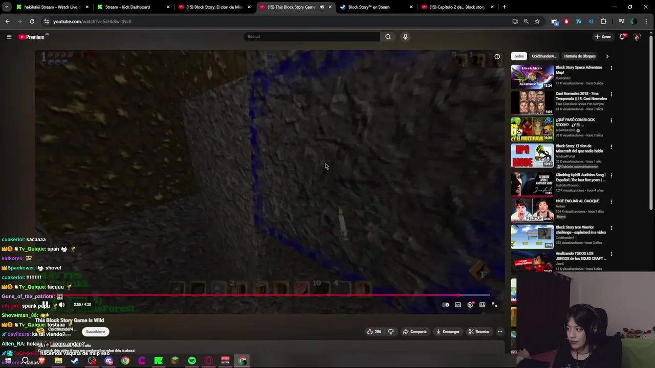This screenshot has width=655, height=368.
Task: Switch to Block Story en Steam tab
Action: point(369,7)
